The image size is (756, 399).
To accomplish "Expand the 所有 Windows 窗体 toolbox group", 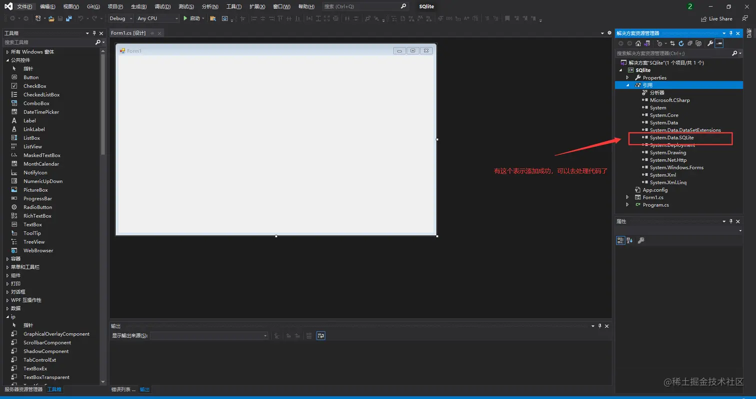I will (7, 52).
